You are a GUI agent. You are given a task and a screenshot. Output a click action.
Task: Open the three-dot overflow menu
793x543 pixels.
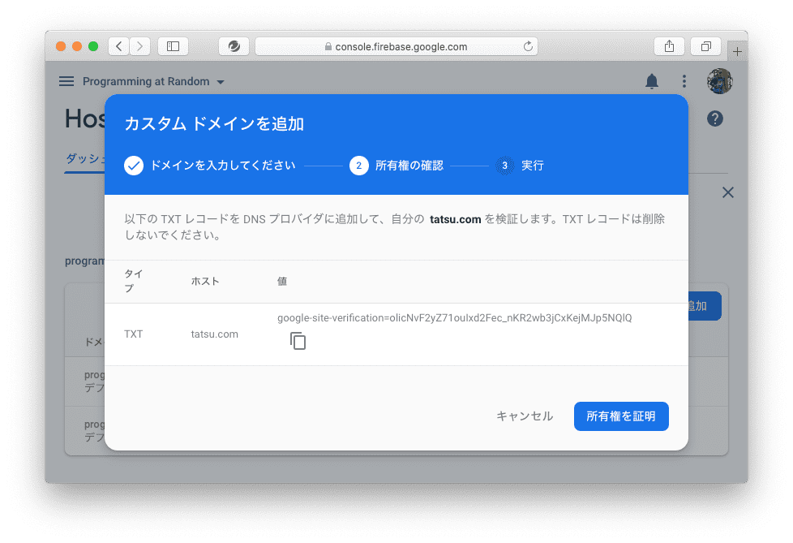coord(684,81)
